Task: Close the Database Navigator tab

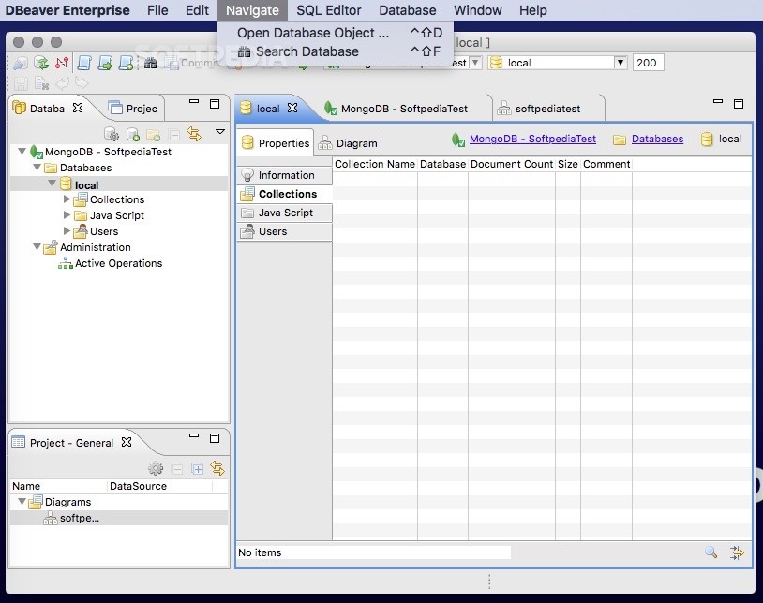Action: [x=78, y=108]
